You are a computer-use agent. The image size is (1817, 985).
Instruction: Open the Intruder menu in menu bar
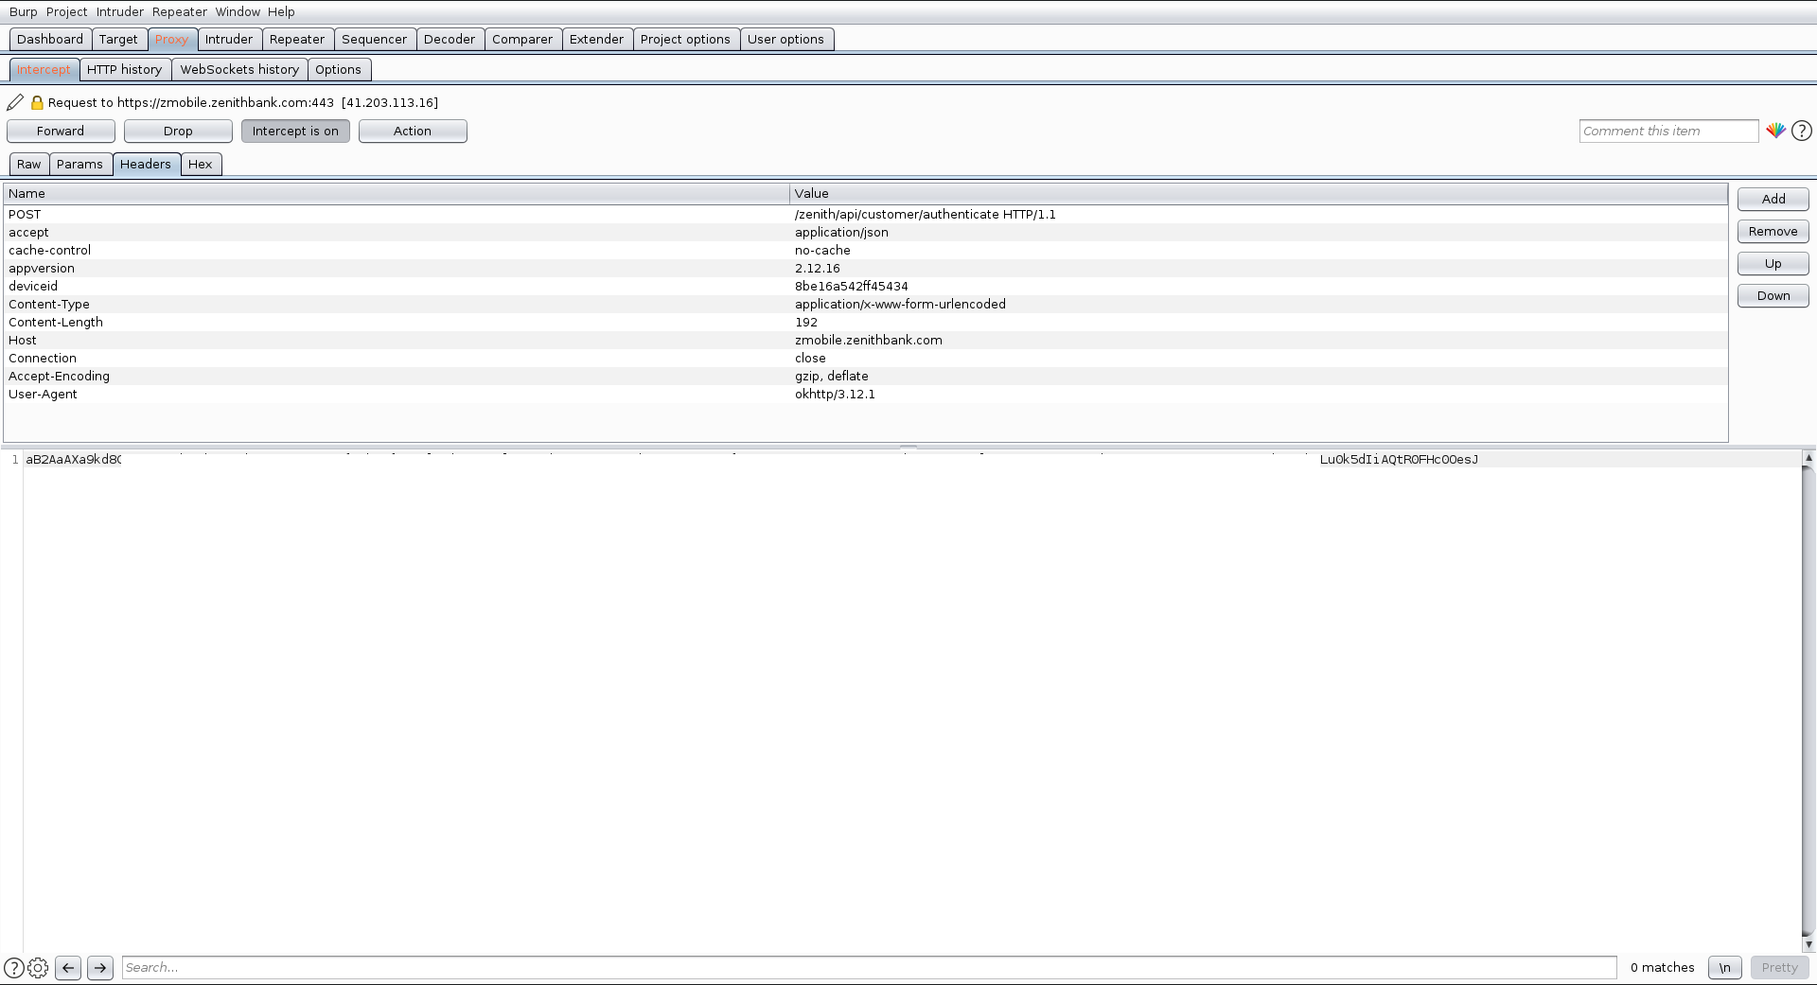pos(120,11)
